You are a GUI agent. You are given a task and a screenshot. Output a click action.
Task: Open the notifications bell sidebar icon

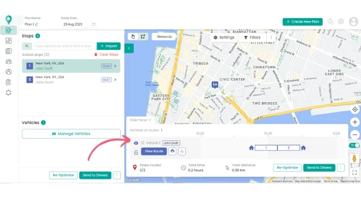point(9,93)
